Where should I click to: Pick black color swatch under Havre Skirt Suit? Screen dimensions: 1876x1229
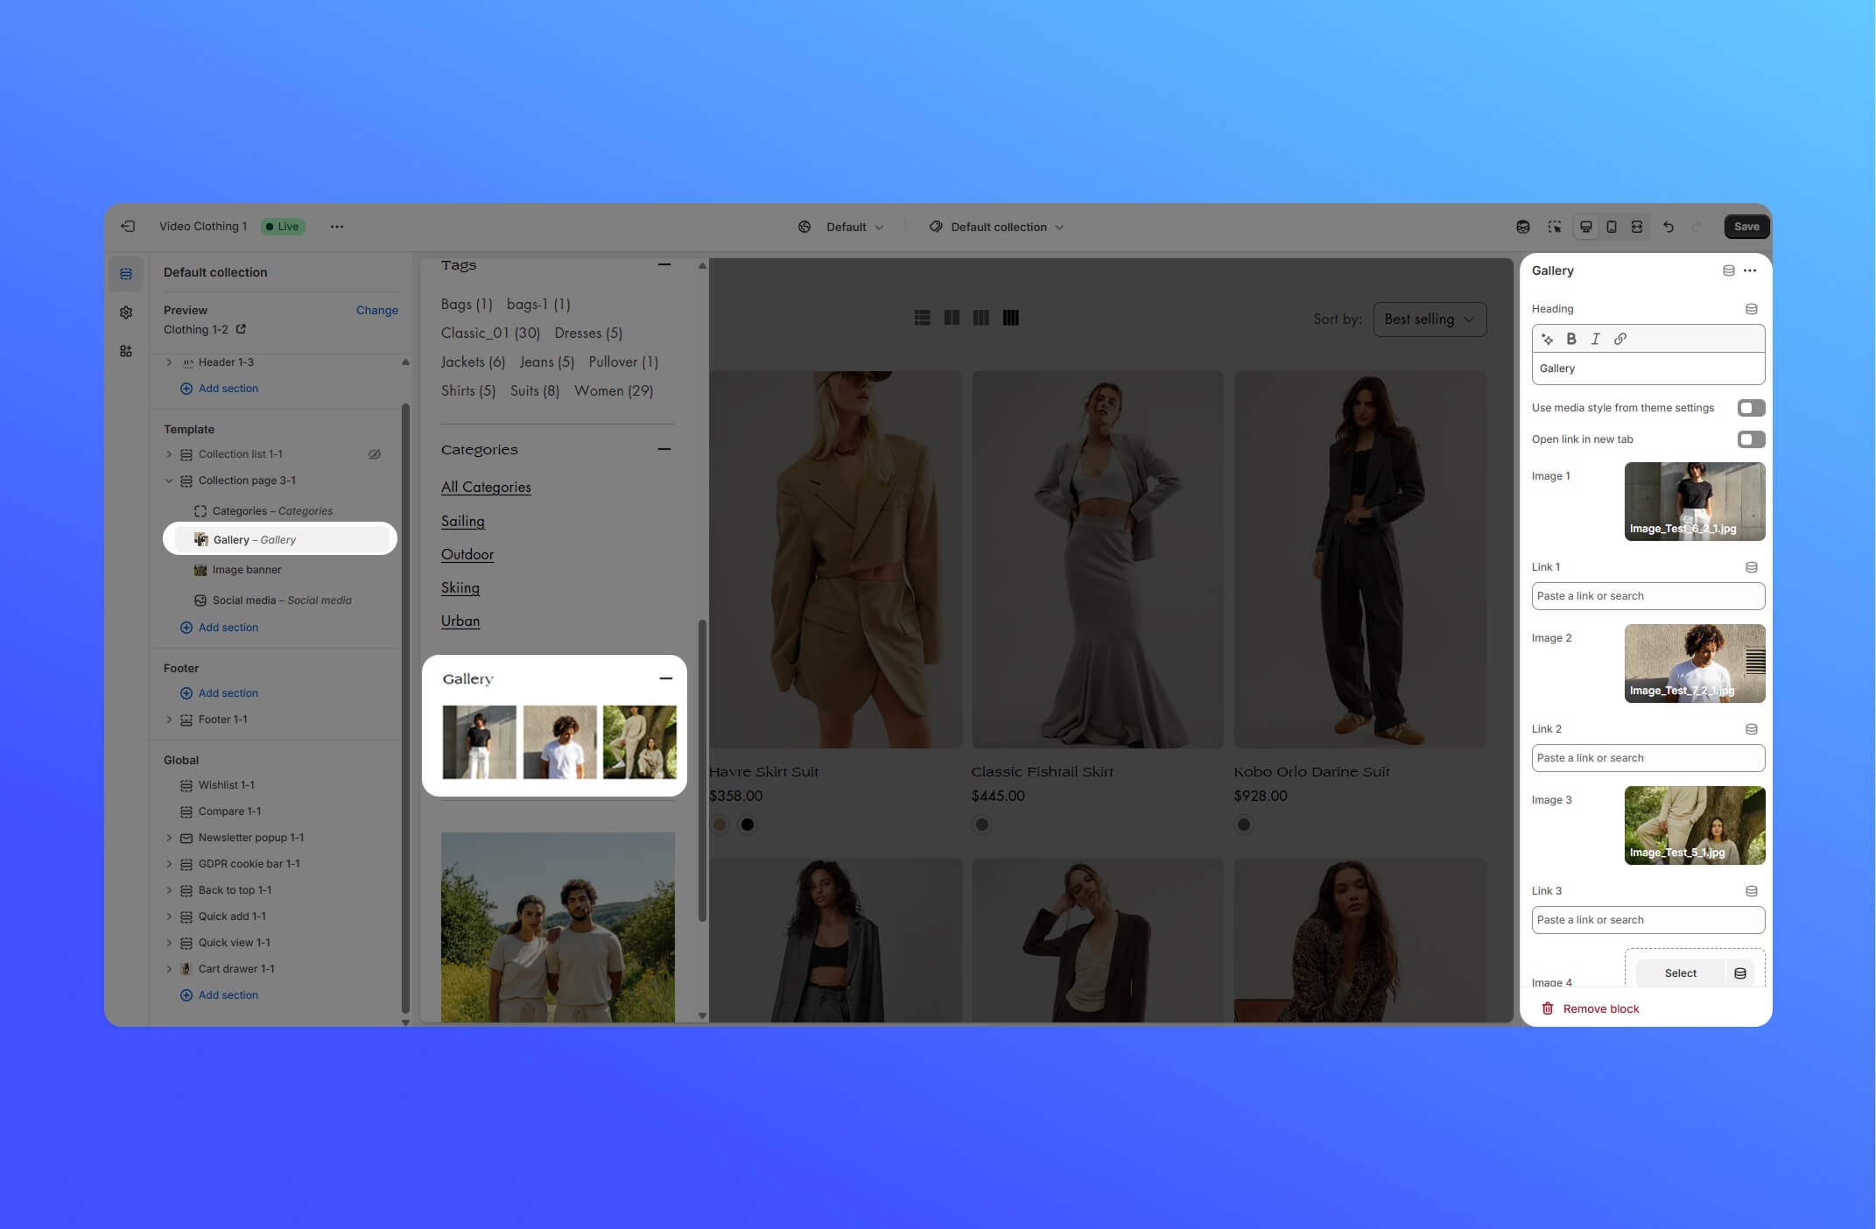click(x=747, y=824)
